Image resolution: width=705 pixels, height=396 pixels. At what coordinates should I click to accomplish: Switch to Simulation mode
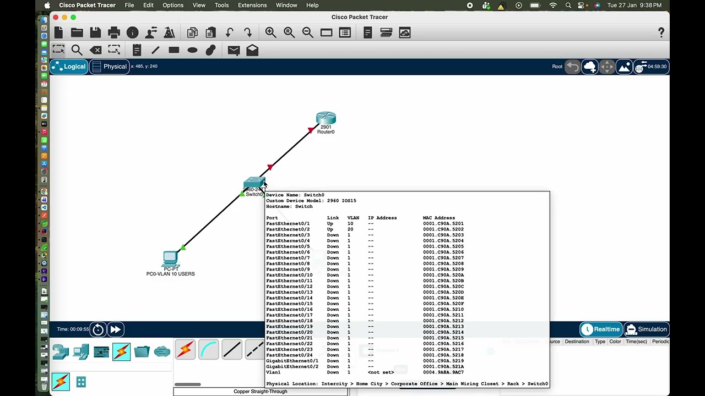click(647, 329)
